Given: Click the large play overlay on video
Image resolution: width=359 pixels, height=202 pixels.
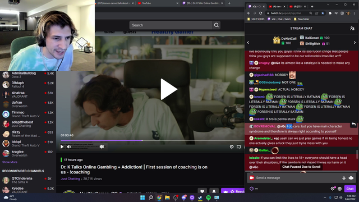Looking at the screenshot, I should 169,89.
